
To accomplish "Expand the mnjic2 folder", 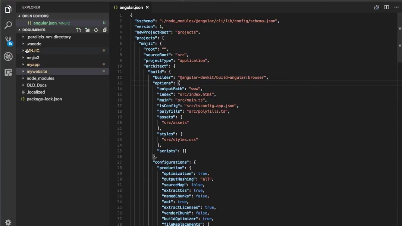I will tap(62, 57).
